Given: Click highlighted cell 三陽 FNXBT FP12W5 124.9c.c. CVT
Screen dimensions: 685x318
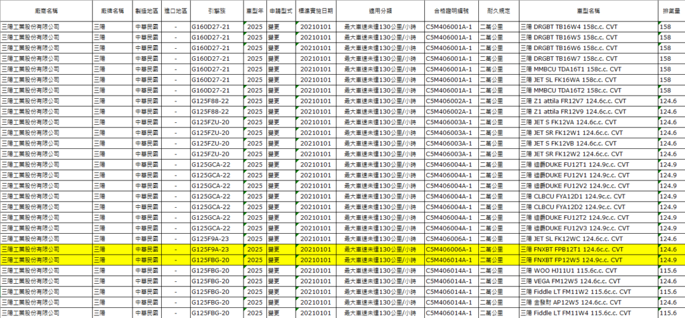Looking at the screenshot, I should coord(589,260).
